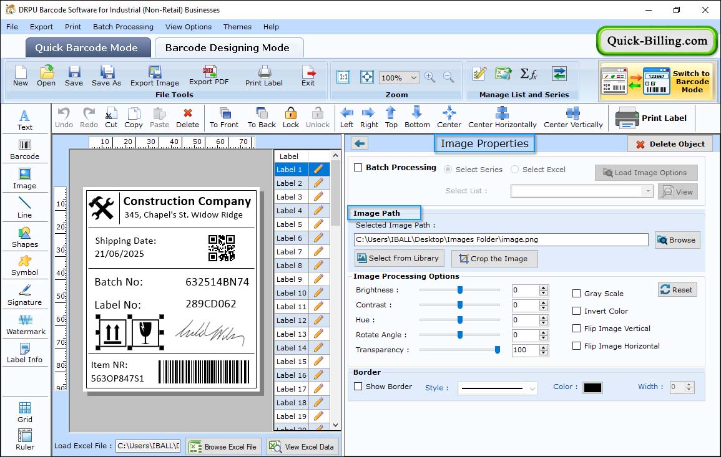Click Delete red X in toolbar
The width and height of the screenshot is (721, 457).
[188, 118]
